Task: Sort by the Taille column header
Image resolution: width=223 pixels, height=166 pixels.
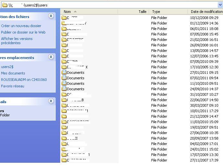Action: click(x=142, y=12)
